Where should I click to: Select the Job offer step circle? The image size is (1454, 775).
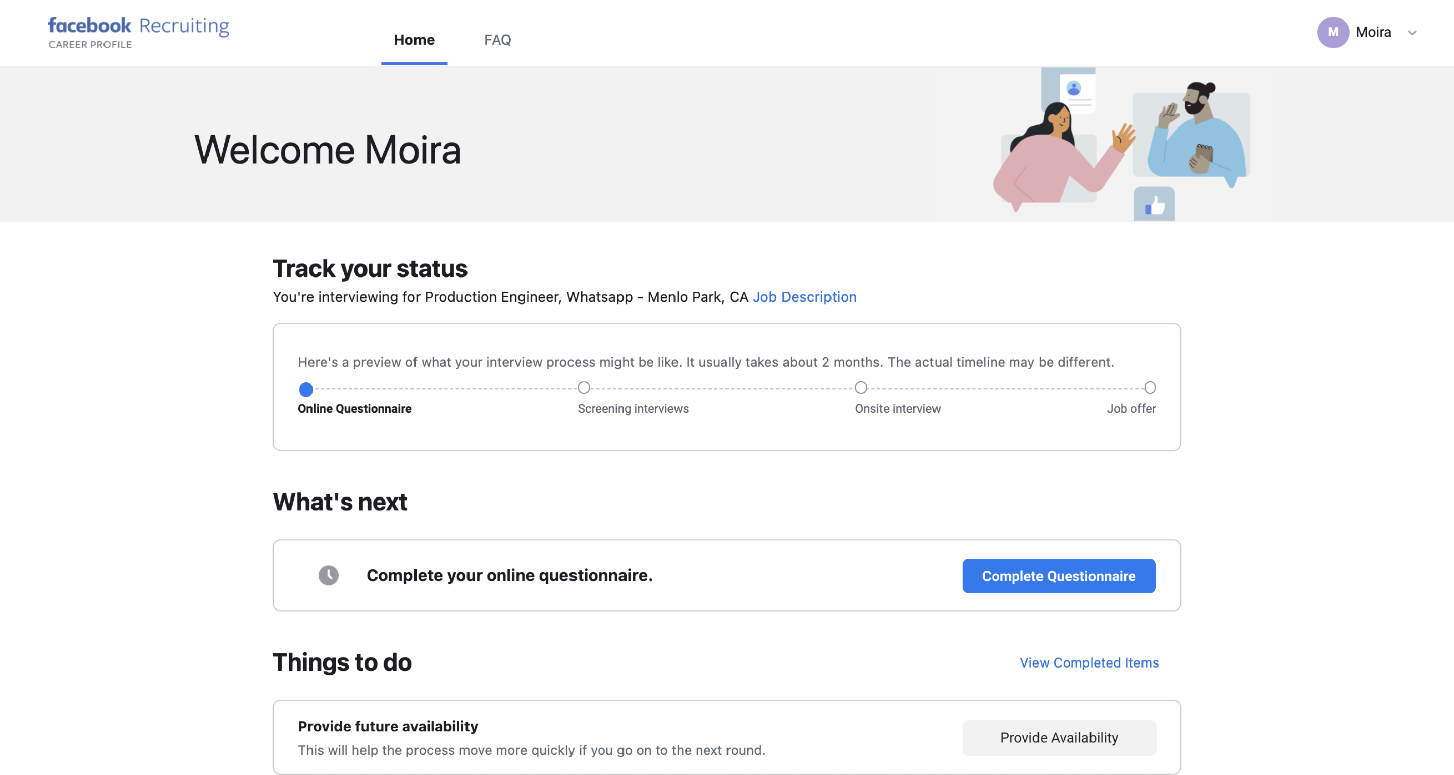point(1149,387)
